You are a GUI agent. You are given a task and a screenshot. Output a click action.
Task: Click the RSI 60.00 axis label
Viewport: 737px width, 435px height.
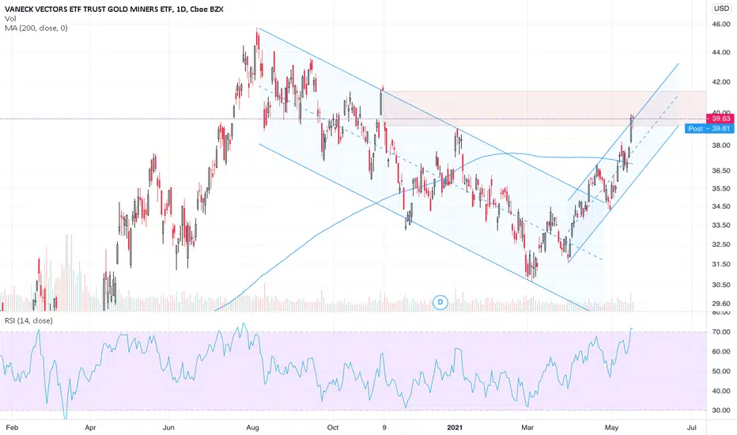pos(721,351)
